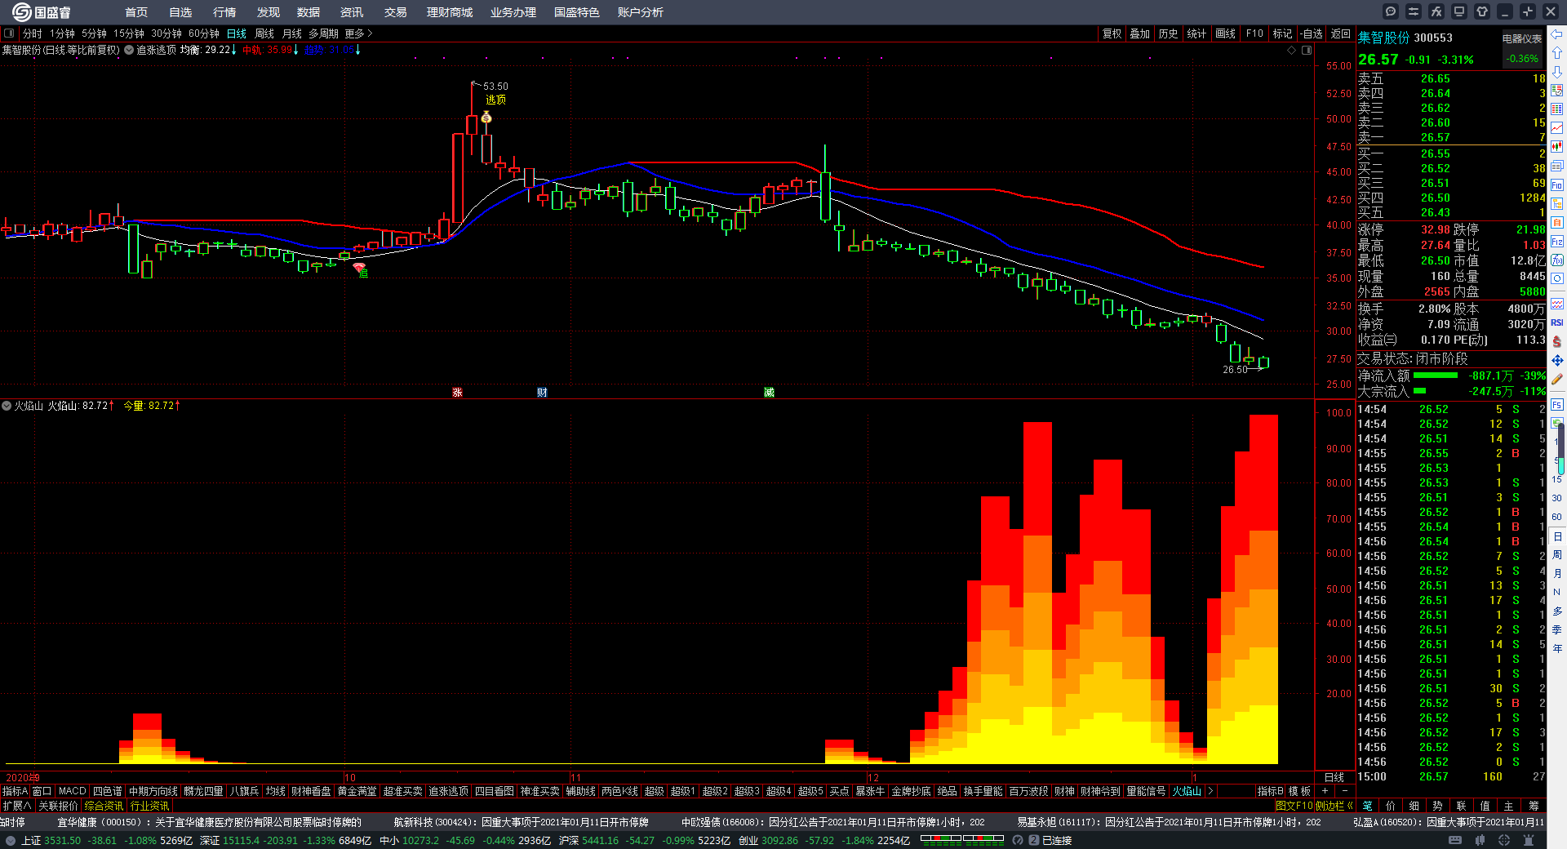Toggle the chart panel icon before 分时
The height and width of the screenshot is (849, 1567).
pos(9,33)
